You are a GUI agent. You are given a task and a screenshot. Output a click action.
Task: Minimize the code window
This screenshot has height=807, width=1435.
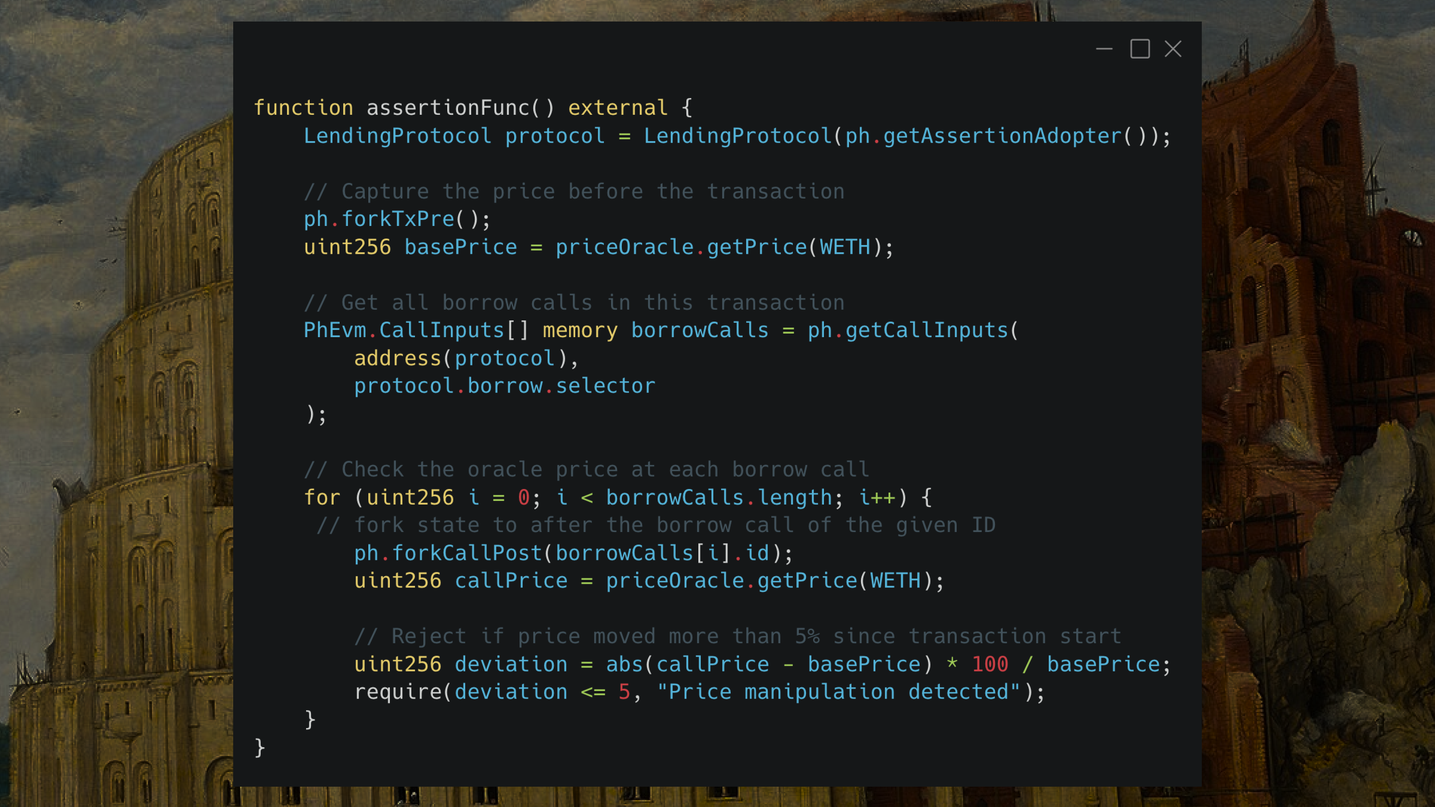click(1103, 49)
